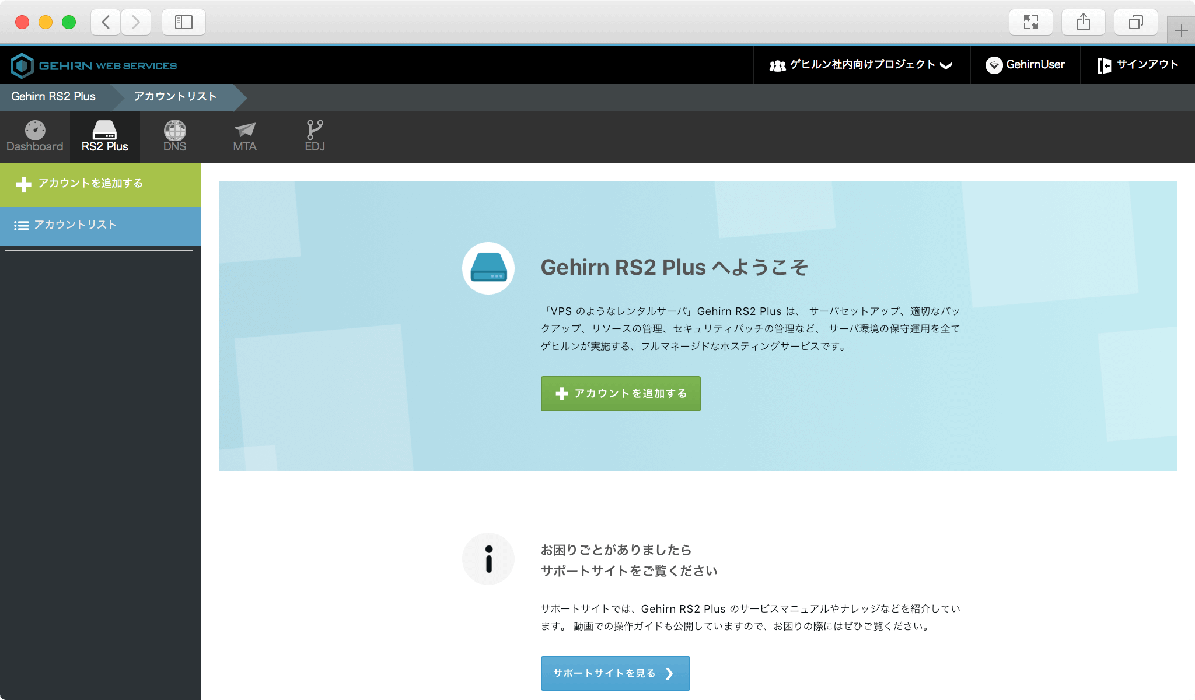The width and height of the screenshot is (1195, 700).
Task: Click the アカウントリスト breadcrumb item
Action: (175, 97)
